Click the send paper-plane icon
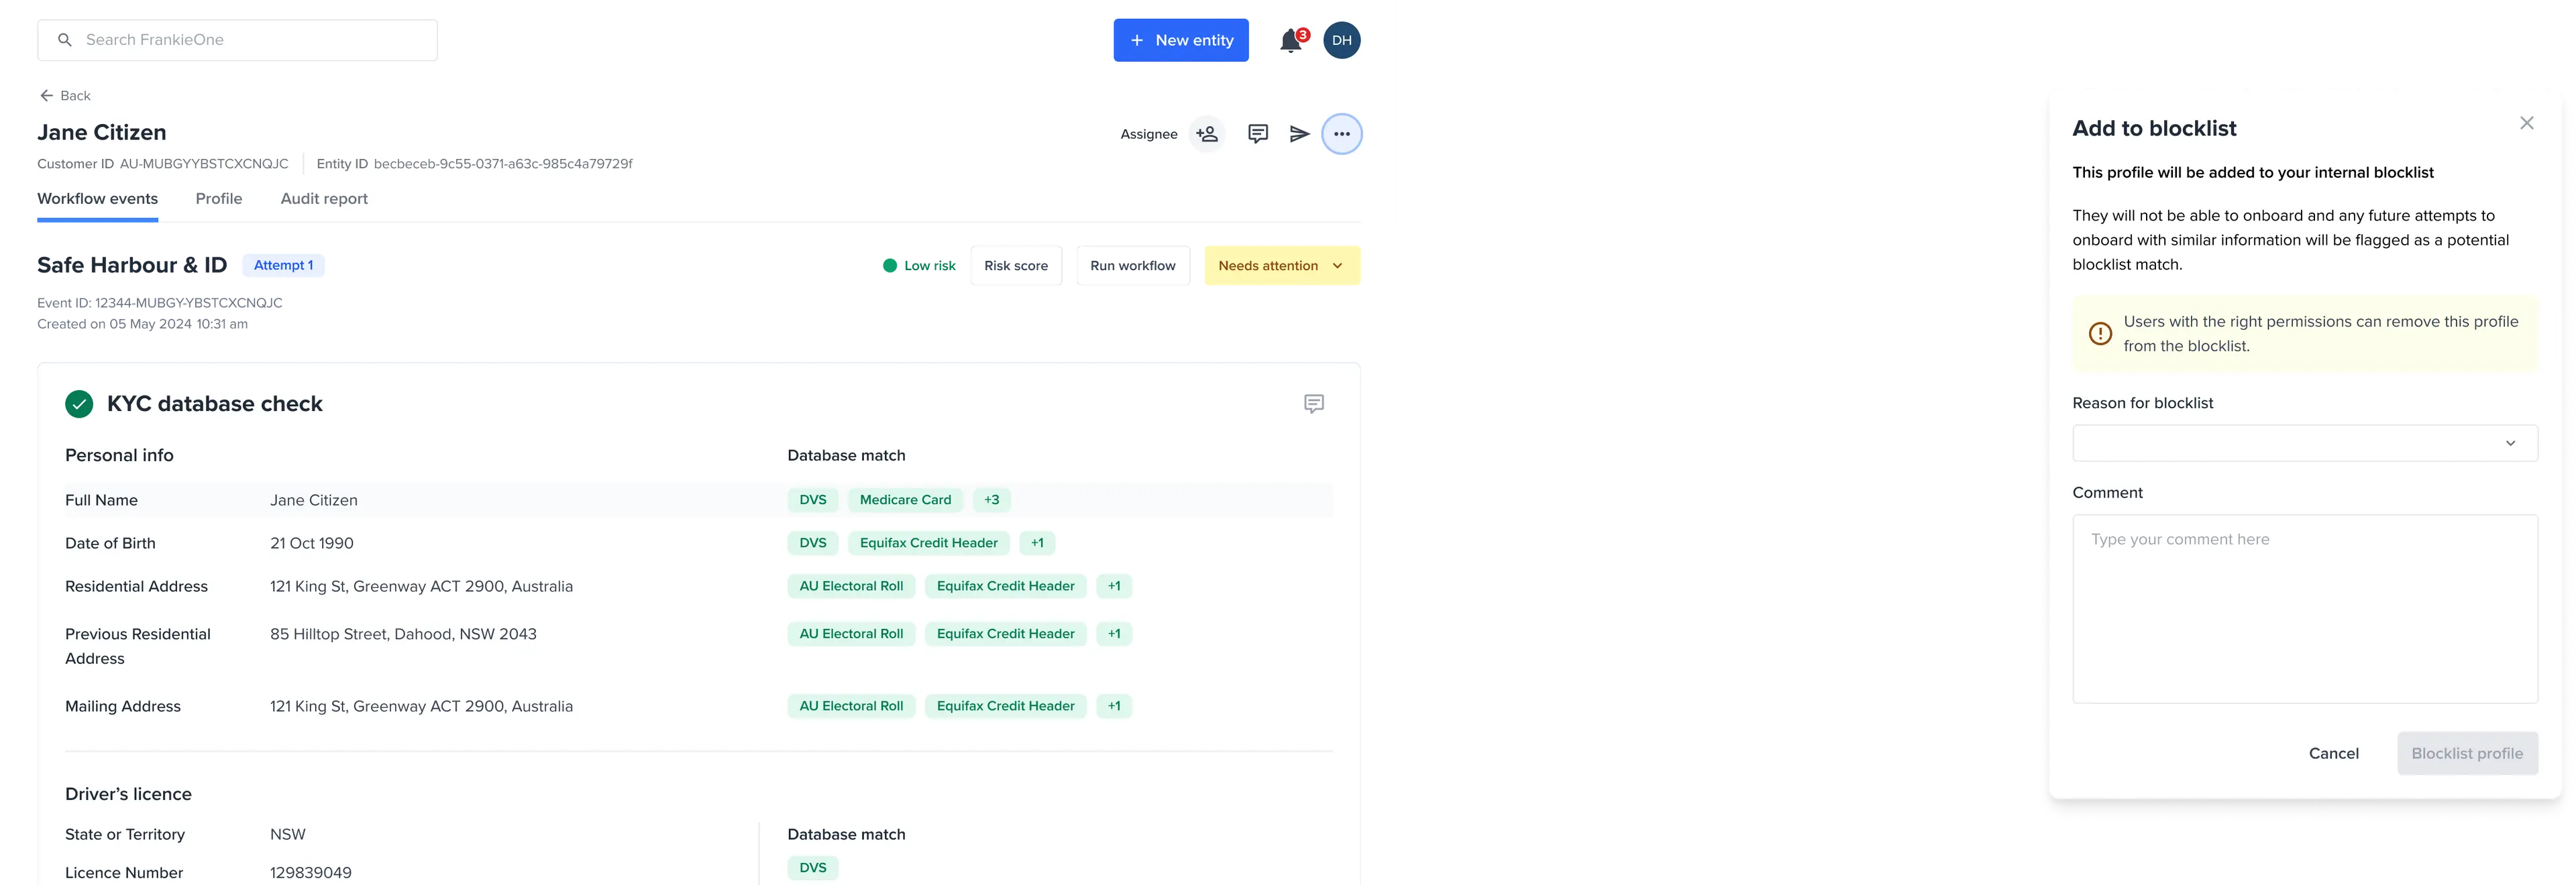Image resolution: width=2576 pixels, height=885 pixels. 1299,134
